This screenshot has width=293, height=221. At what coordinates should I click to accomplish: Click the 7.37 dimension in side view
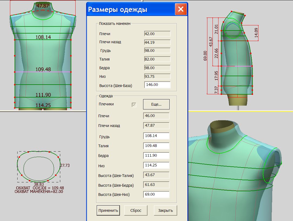tap(216, 90)
